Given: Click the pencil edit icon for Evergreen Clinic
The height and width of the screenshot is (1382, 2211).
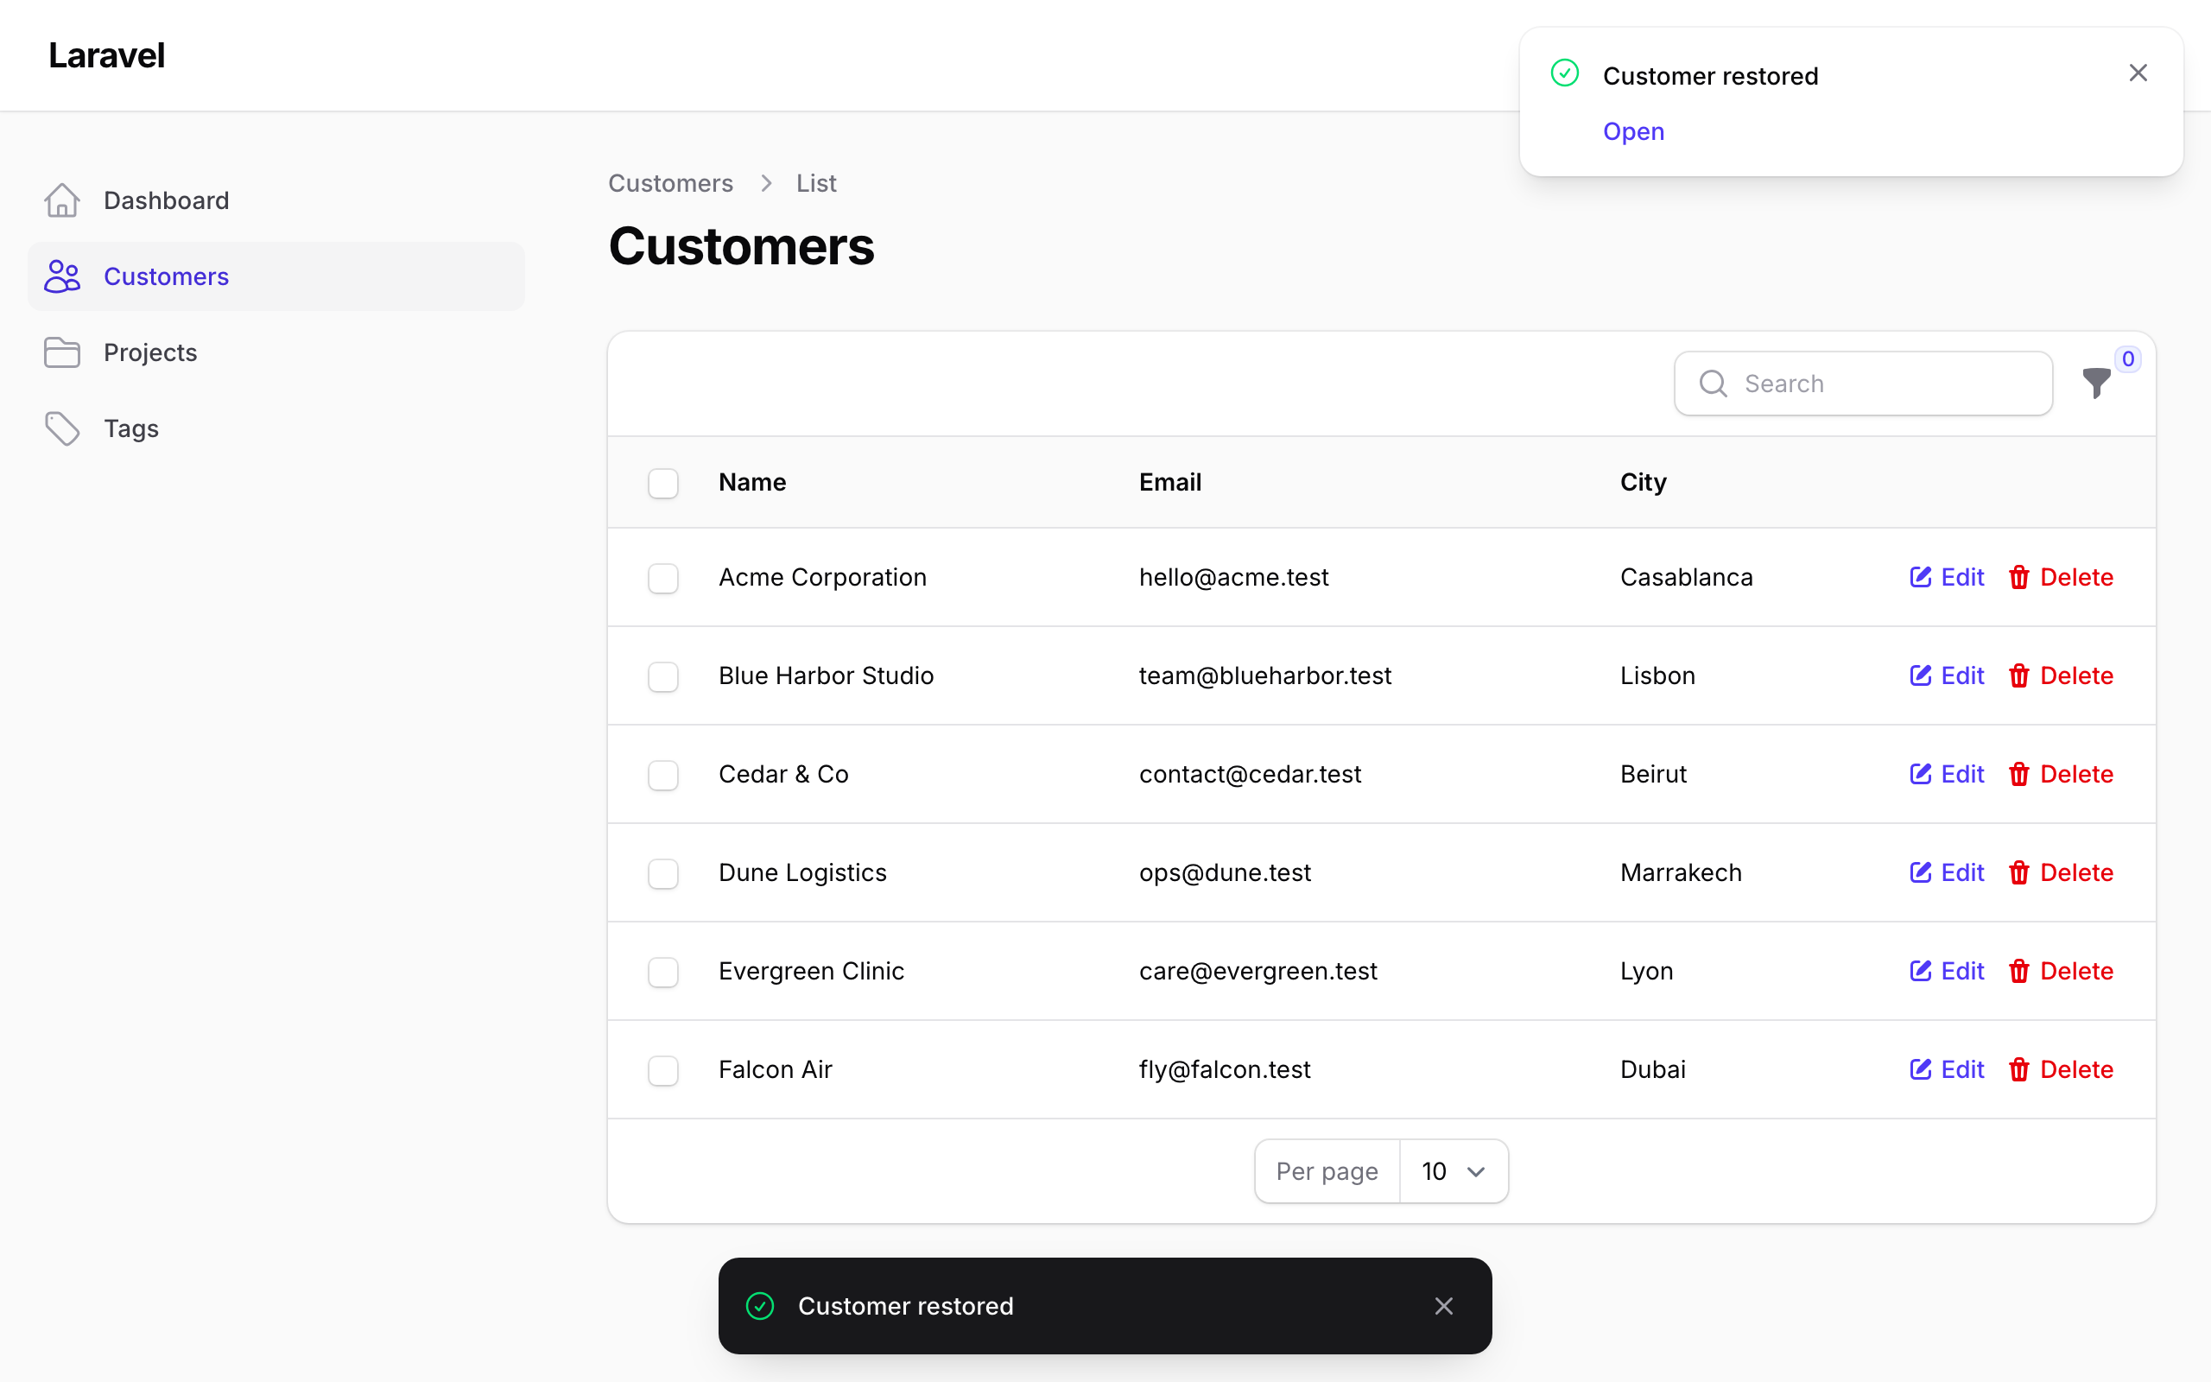Looking at the screenshot, I should pos(1921,971).
